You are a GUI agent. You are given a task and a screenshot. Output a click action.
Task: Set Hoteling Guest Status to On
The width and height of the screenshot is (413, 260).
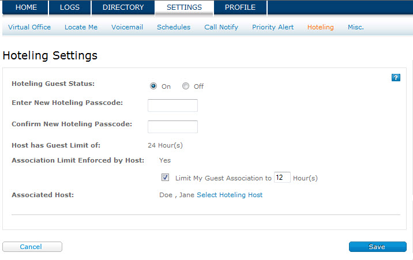(x=153, y=86)
